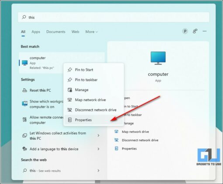Image resolution: width=223 pixels, height=184 pixels.
Task: Expand arrow for 'this' web results
Action: pyautogui.click(x=98, y=170)
